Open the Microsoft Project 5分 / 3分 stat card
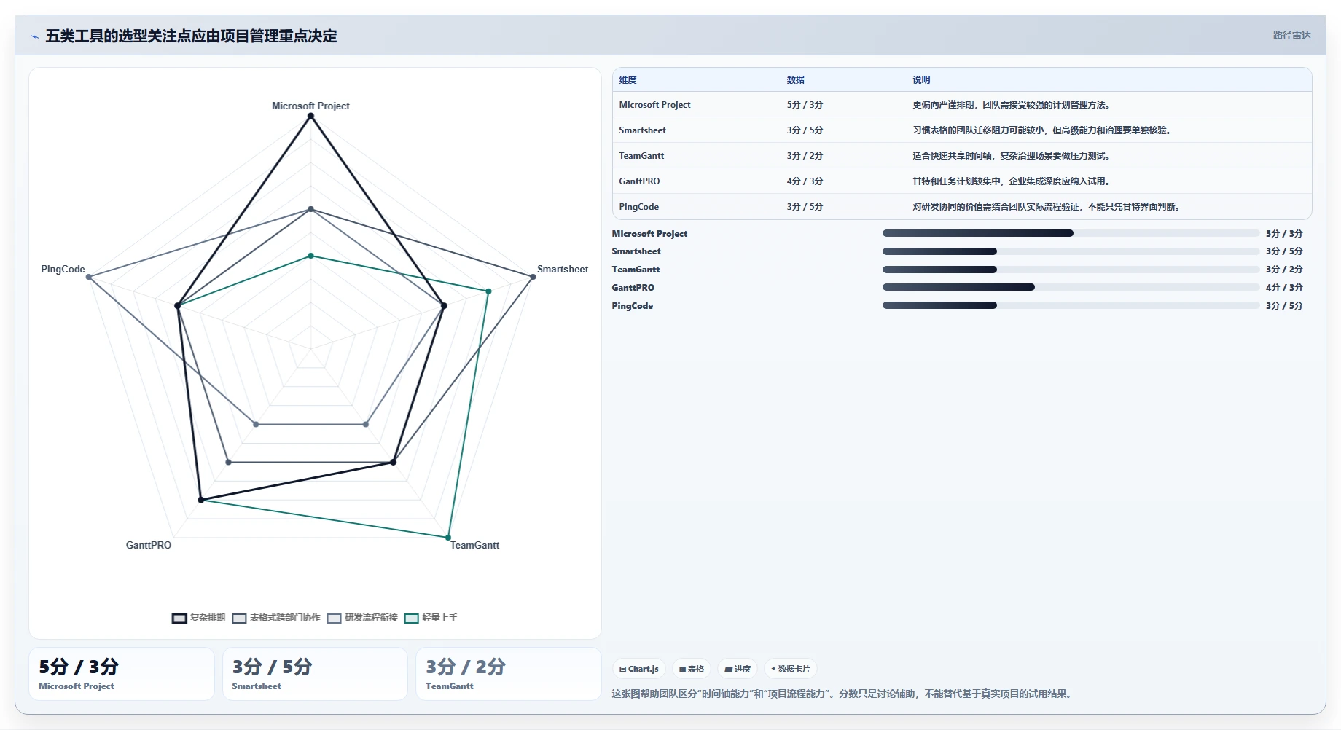 [122, 674]
